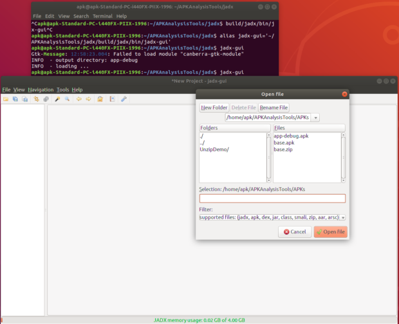
Task: Expand the directory path dropdown
Action: (x=315, y=118)
